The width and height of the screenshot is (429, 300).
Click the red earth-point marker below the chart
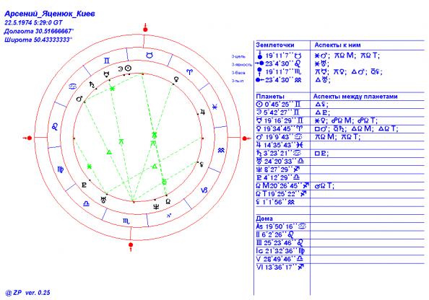coord(131,246)
